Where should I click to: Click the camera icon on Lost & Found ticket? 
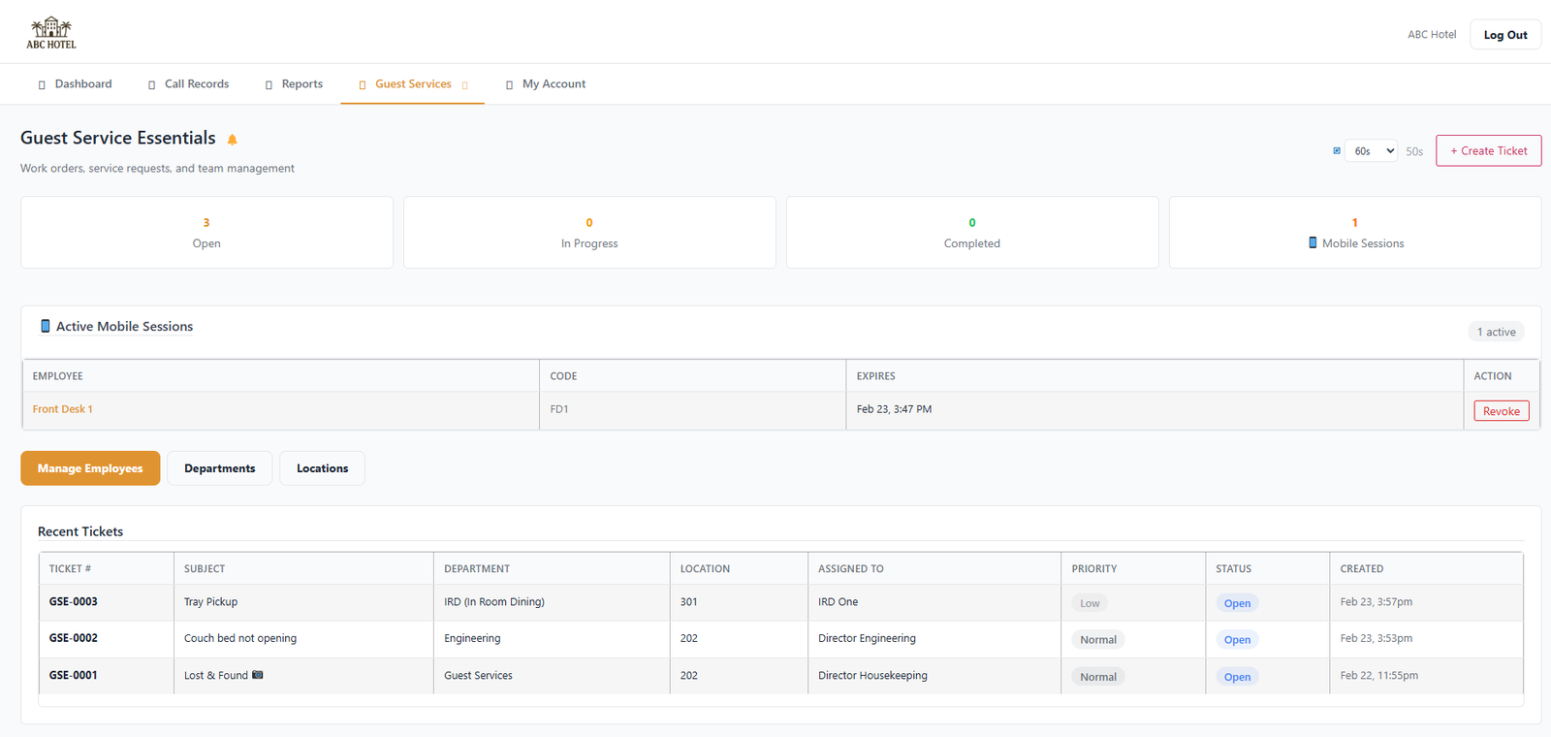pyautogui.click(x=258, y=675)
